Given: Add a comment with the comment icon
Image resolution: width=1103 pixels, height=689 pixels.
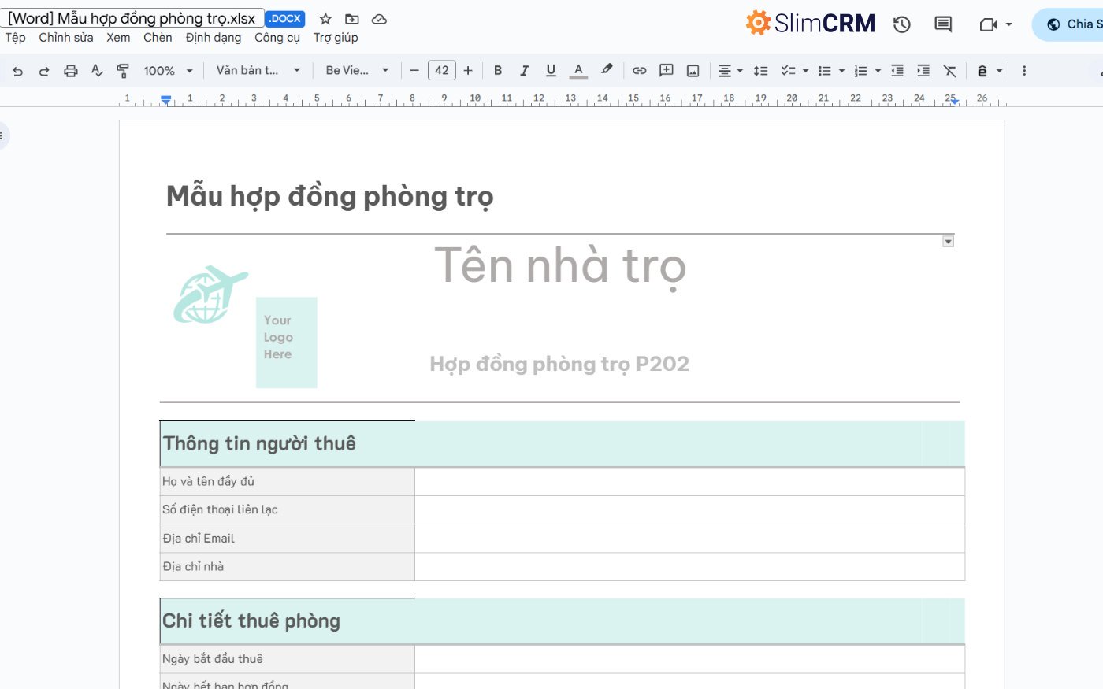Looking at the screenshot, I should tap(666, 70).
